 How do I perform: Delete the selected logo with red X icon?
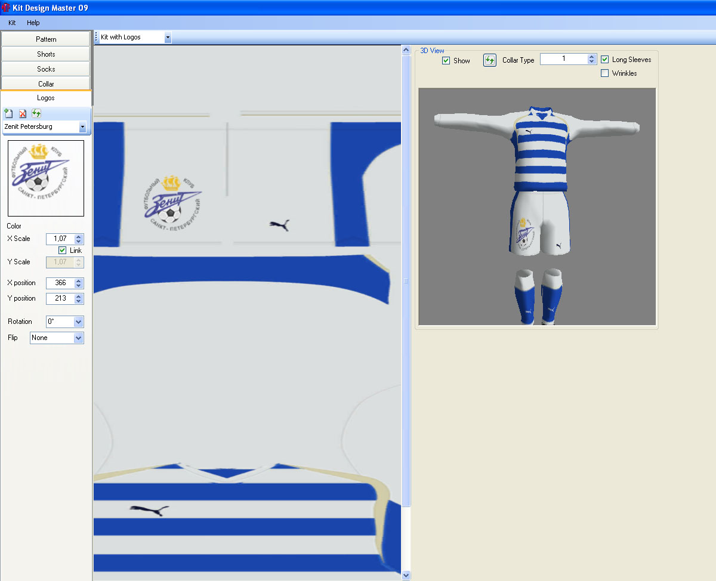coord(23,113)
